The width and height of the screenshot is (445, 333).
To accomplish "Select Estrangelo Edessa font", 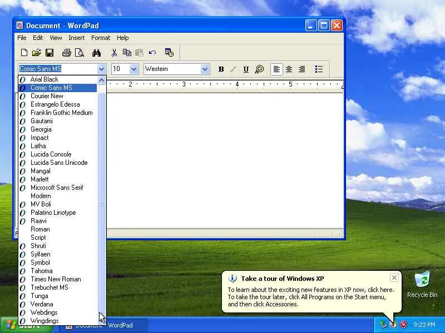I will pos(58,104).
